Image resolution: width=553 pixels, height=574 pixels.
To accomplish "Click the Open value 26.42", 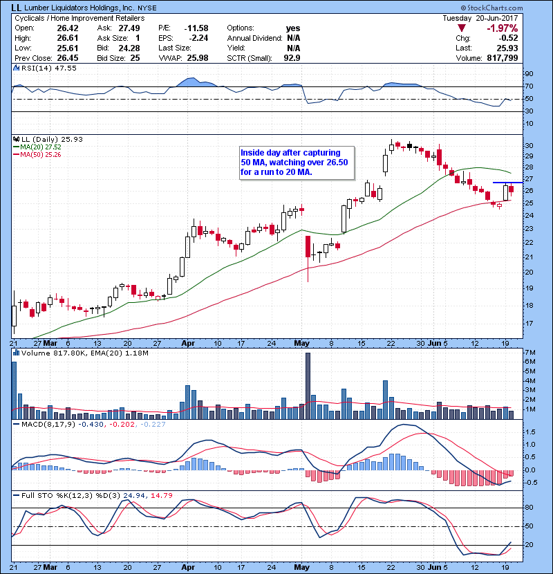I will (x=68, y=28).
